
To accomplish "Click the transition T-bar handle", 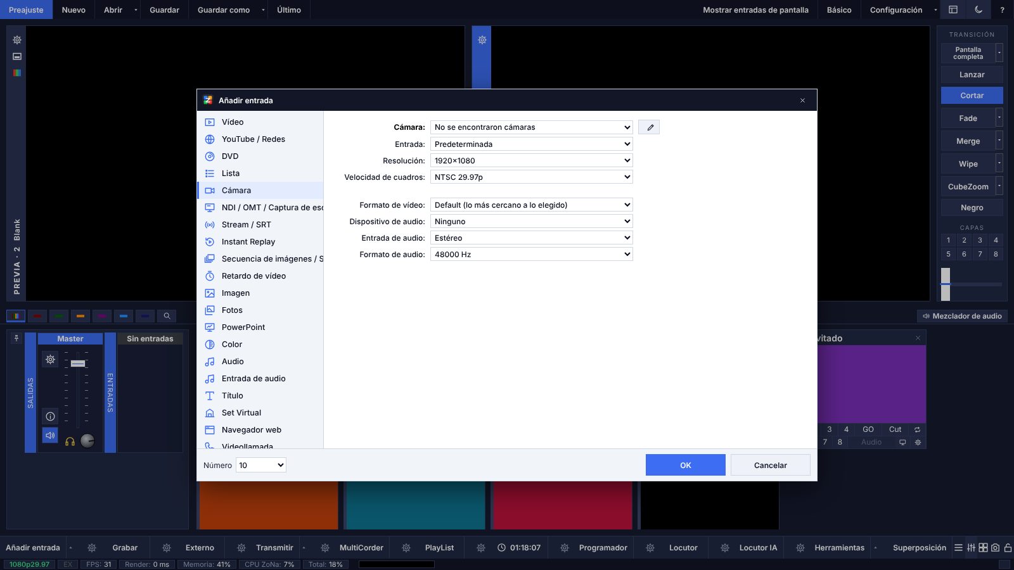I will pyautogui.click(x=946, y=284).
